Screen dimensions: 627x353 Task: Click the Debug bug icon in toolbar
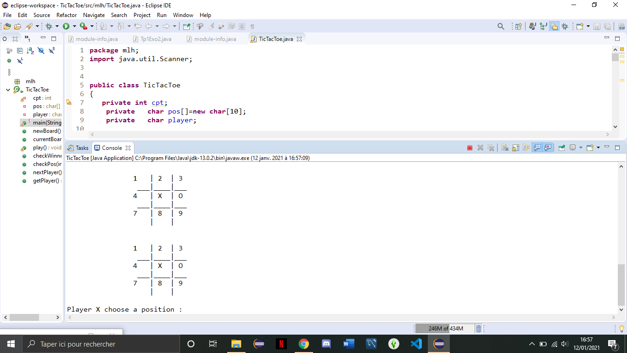(49, 27)
